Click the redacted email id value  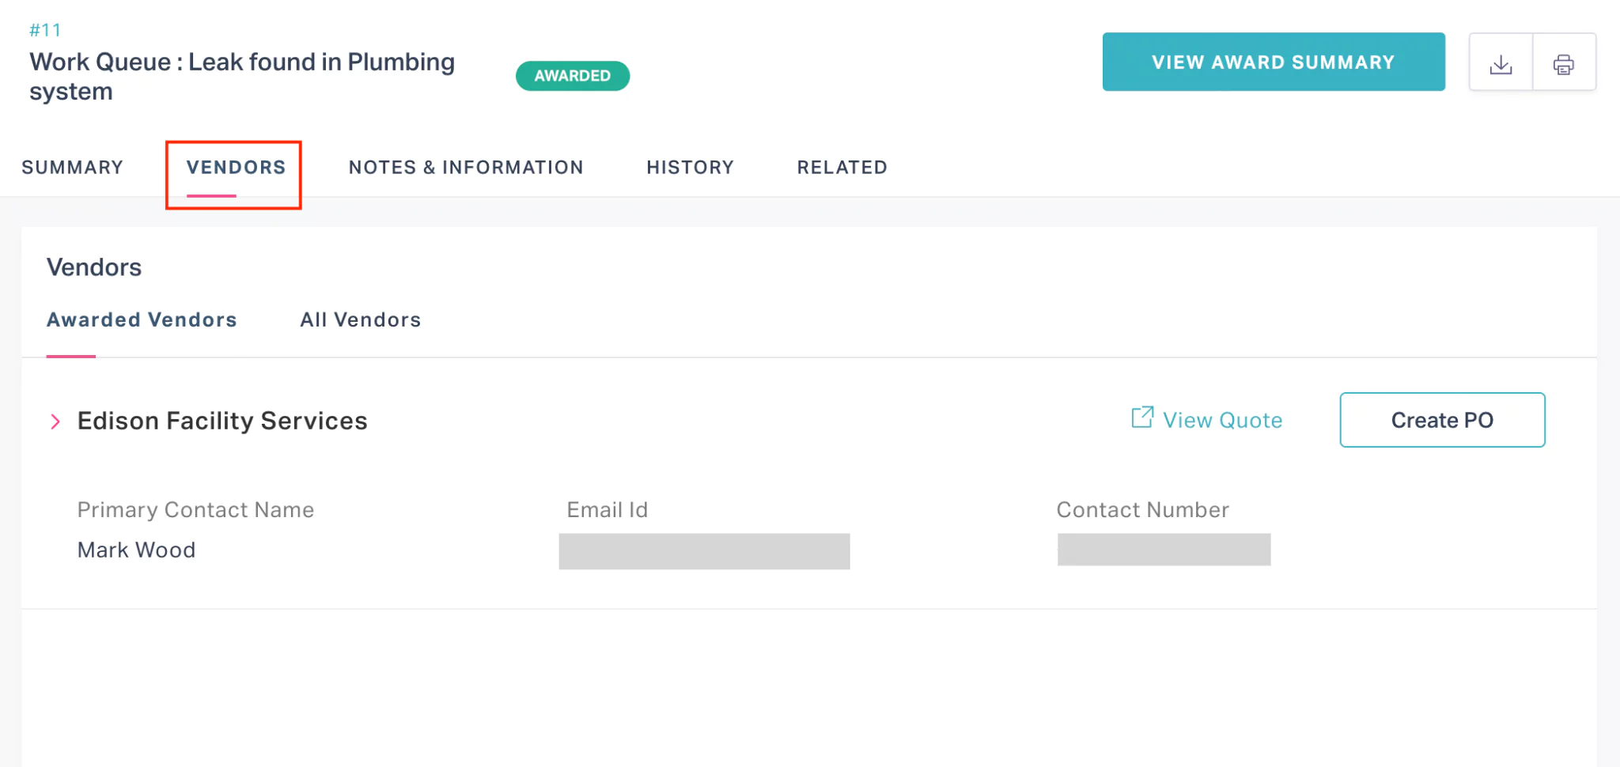click(x=704, y=551)
